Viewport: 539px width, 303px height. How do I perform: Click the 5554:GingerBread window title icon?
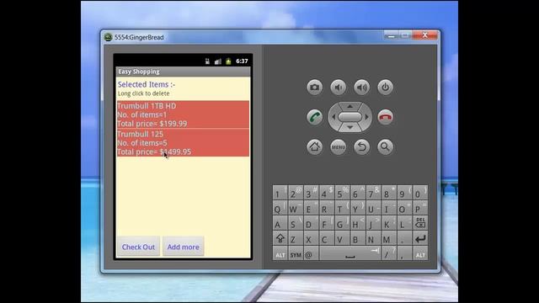click(109, 37)
